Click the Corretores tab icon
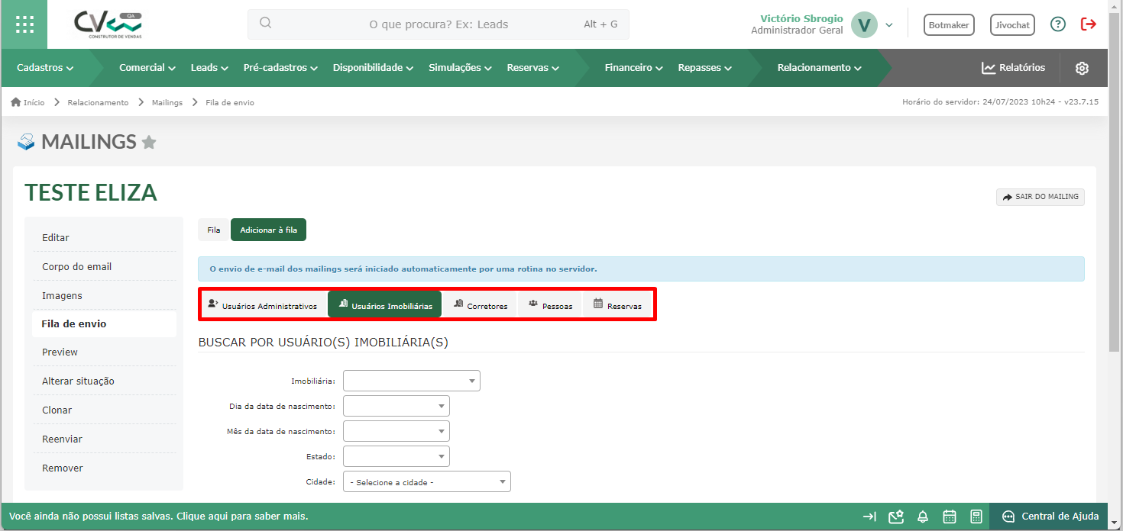Screen dimensions: 1123x531 click(458, 304)
